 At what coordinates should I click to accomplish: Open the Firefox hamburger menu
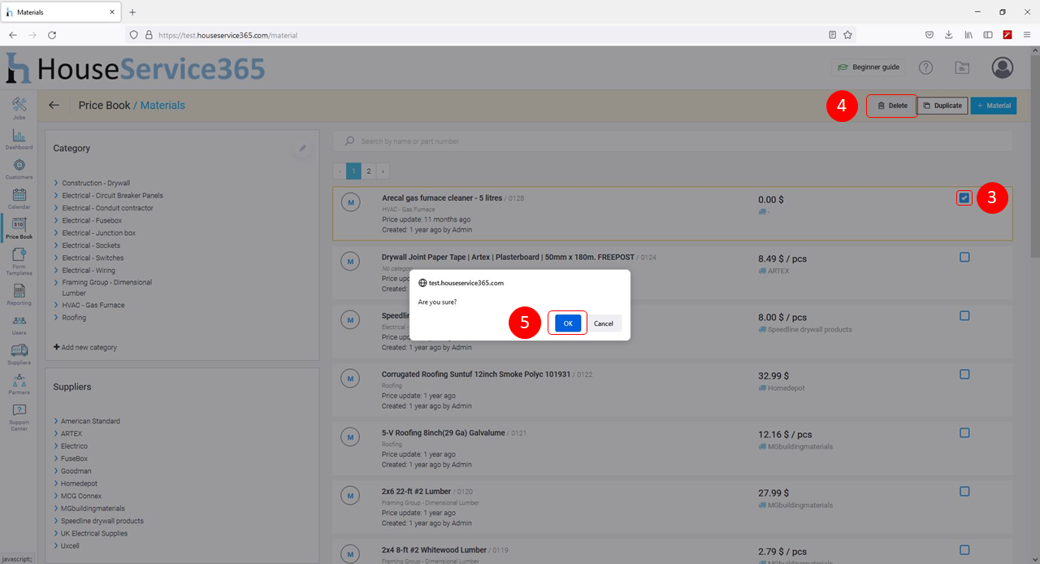click(1027, 35)
